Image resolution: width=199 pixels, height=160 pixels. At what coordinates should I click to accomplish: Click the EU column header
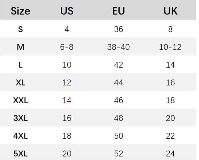coord(119,11)
